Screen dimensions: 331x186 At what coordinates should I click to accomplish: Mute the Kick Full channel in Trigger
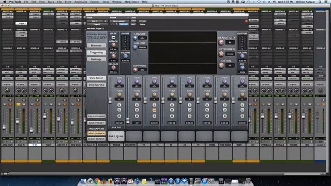(119, 110)
